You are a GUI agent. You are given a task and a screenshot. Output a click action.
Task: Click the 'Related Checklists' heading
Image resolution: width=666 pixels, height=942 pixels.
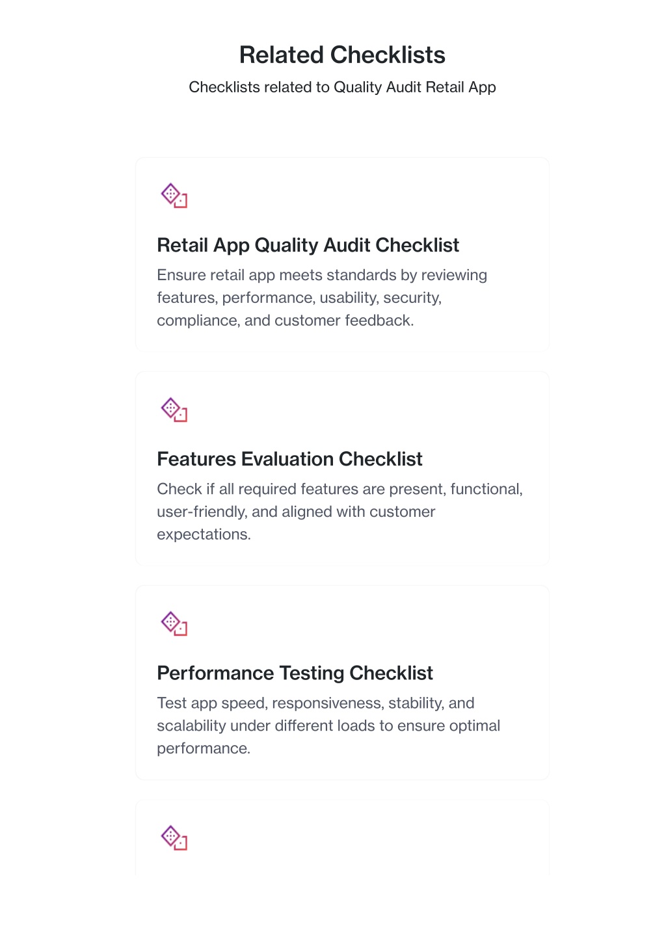(x=342, y=55)
